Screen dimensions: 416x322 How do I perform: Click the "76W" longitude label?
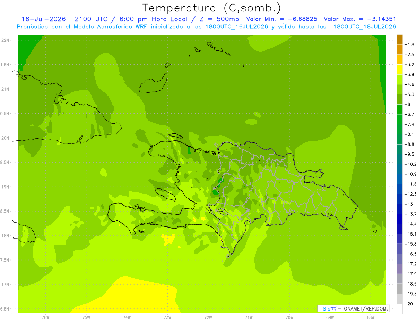(x=45, y=317)
